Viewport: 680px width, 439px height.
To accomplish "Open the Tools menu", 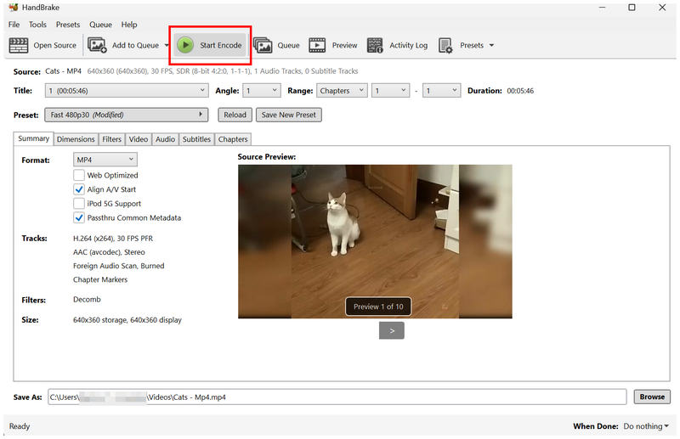I will 37,25.
